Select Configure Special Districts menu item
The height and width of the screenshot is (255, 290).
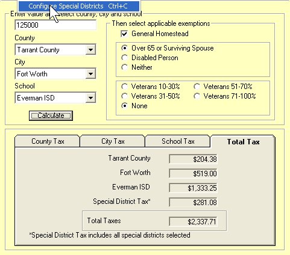click(x=79, y=6)
